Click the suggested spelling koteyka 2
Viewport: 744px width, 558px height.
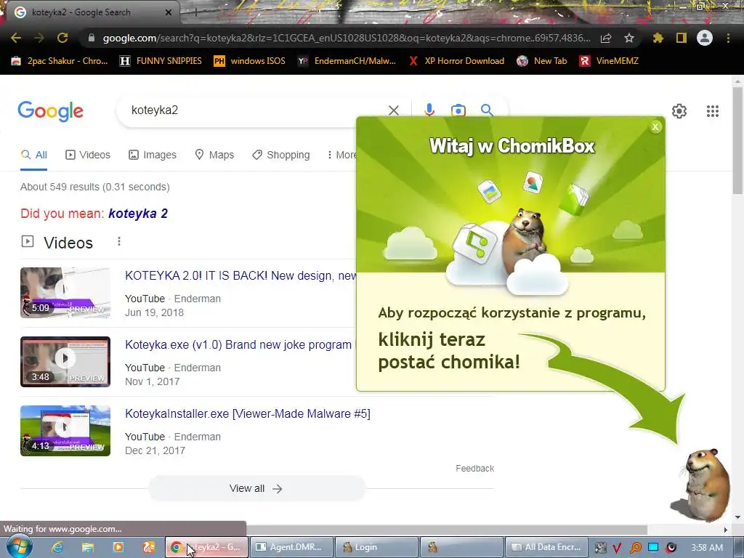138,214
